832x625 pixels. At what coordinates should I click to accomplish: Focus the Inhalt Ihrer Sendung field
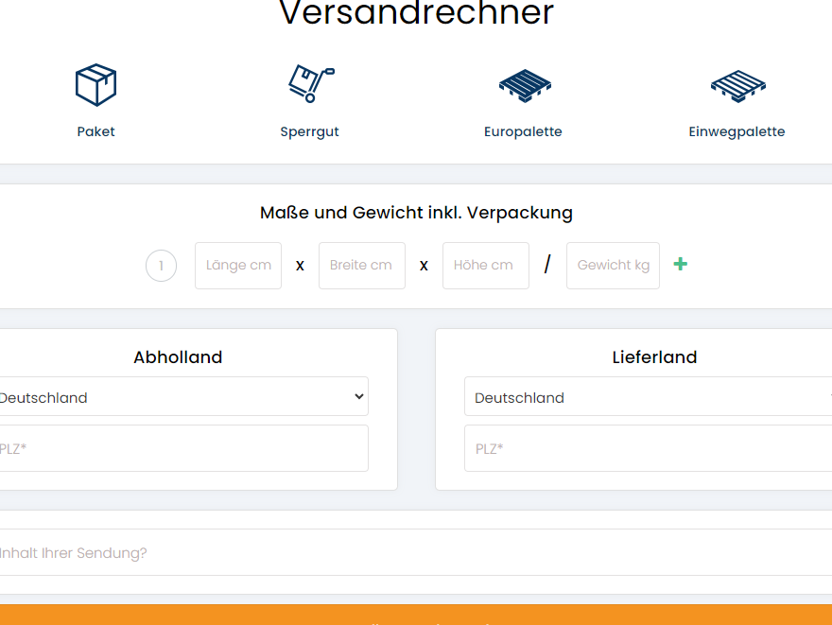click(x=416, y=552)
